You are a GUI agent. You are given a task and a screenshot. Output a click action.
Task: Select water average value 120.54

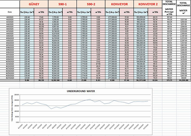click(x=169, y=31)
